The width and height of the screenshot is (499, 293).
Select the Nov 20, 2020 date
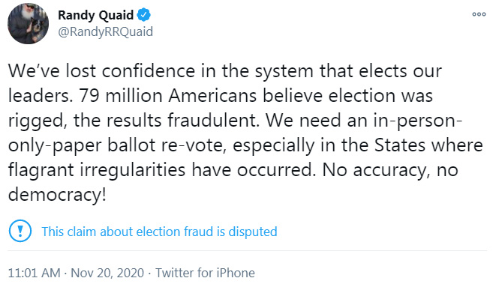coord(107,273)
